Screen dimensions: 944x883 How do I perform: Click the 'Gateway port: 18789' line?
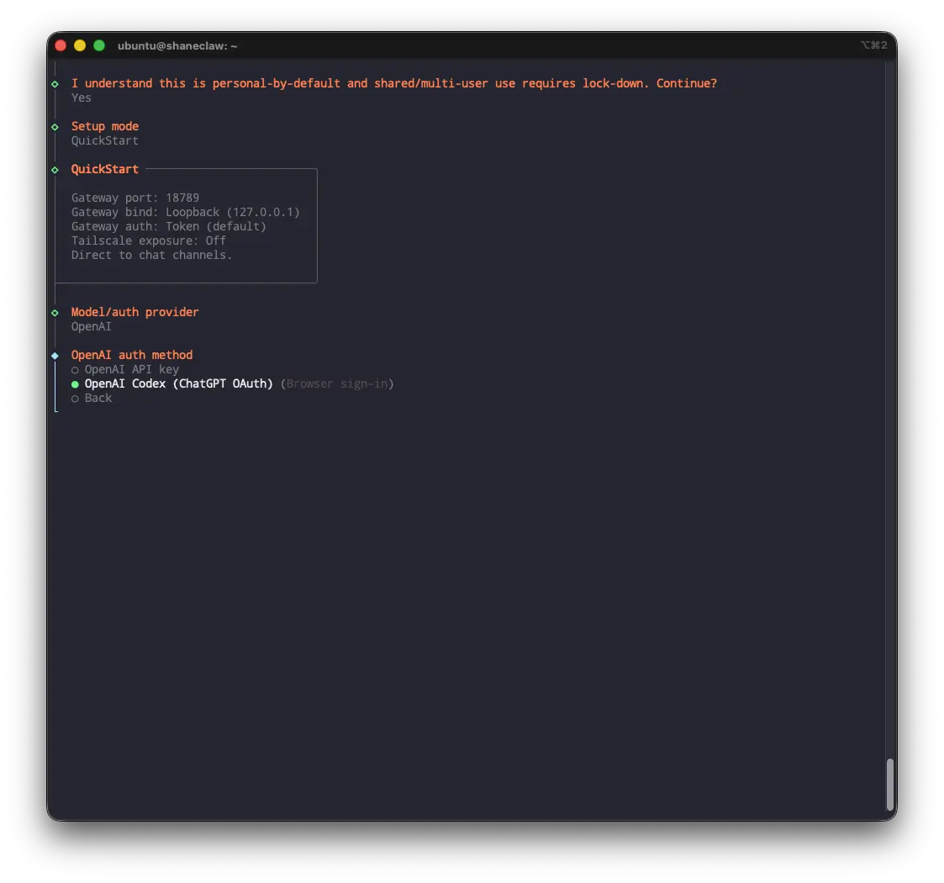[x=135, y=198]
